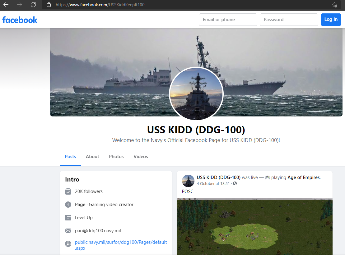Switch to the About tab
The image size is (345, 255).
click(92, 157)
